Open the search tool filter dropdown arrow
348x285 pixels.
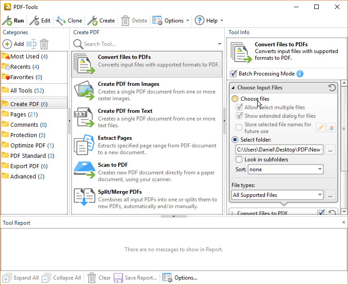click(x=219, y=44)
